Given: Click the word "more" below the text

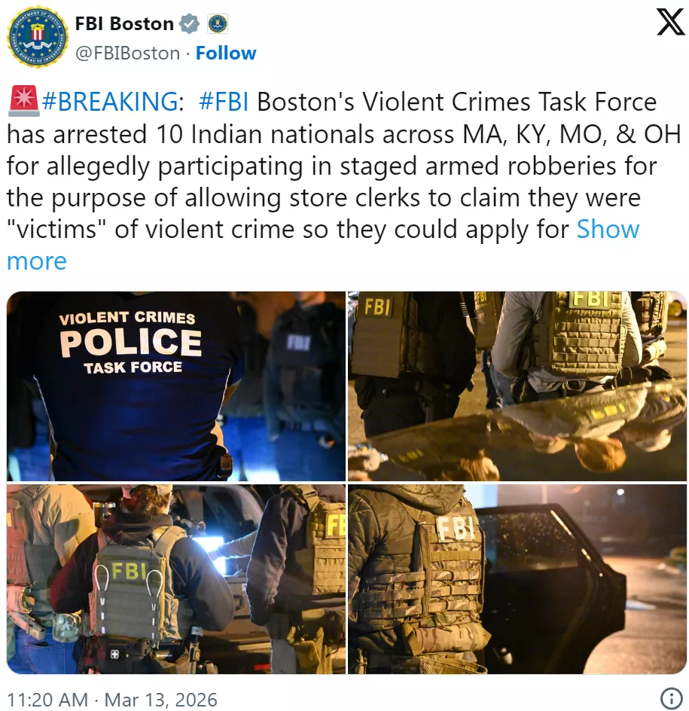Looking at the screenshot, I should (x=37, y=261).
